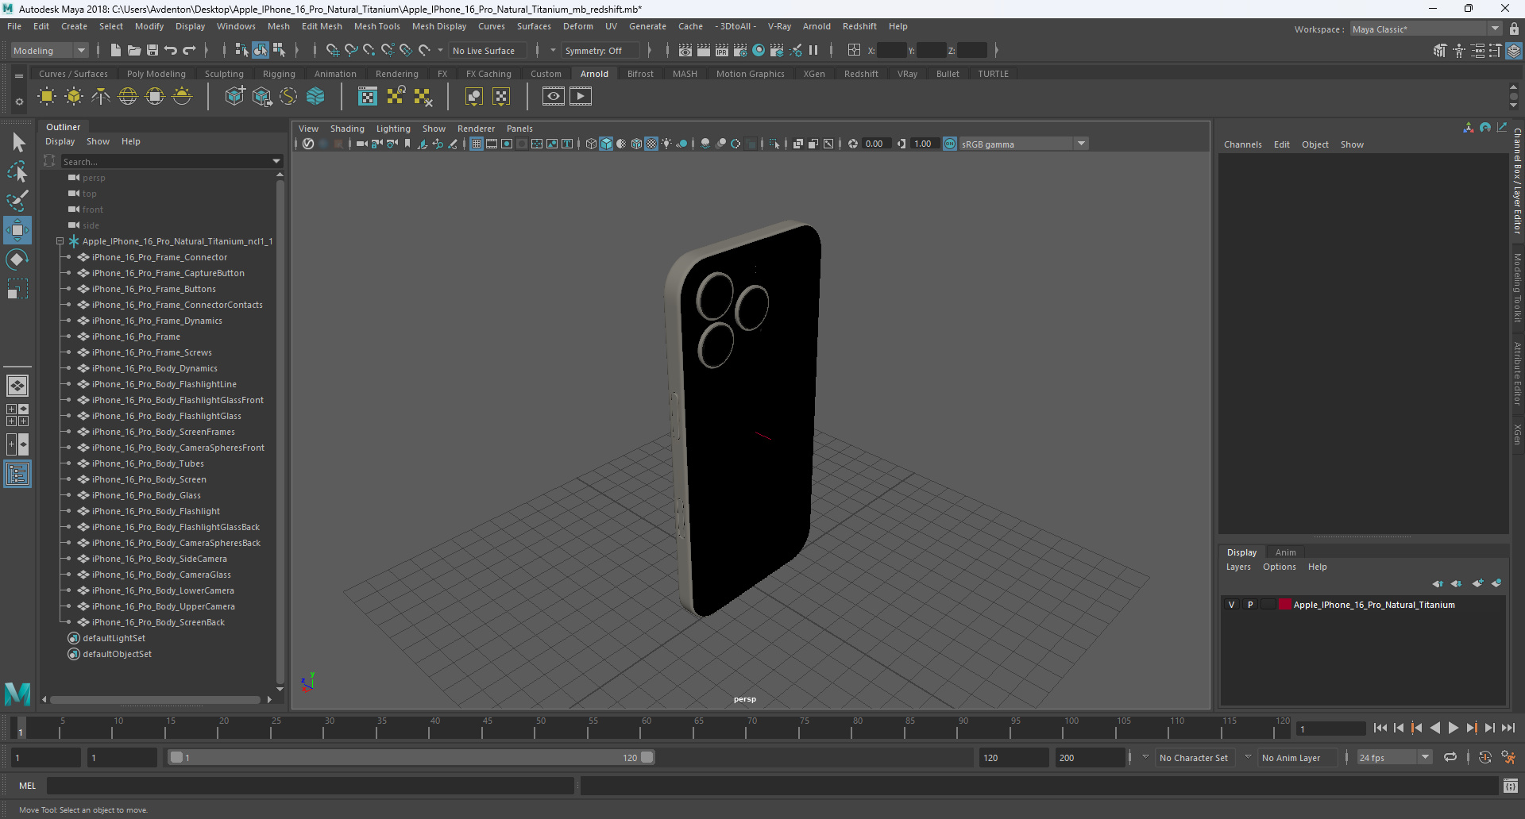
Task: Open the Mesh Tools menu
Action: (x=376, y=26)
